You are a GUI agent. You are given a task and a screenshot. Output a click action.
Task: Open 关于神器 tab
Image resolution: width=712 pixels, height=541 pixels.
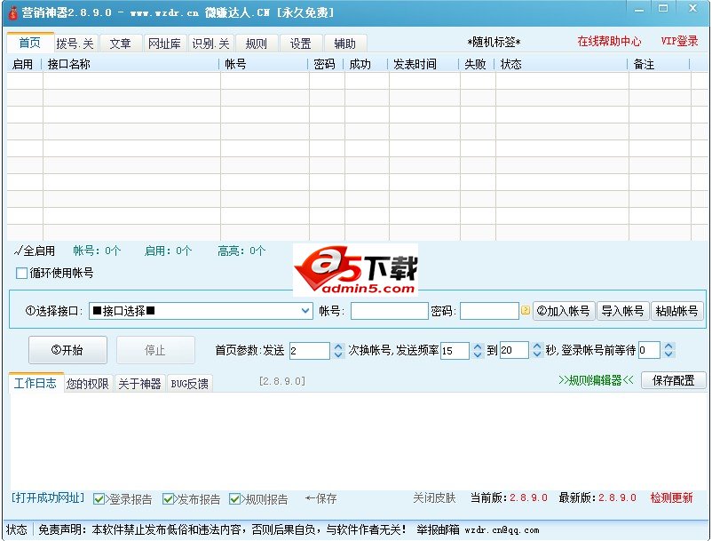(140, 384)
